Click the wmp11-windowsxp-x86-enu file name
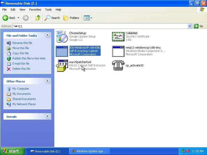The image size is (207, 155). click(x=143, y=48)
